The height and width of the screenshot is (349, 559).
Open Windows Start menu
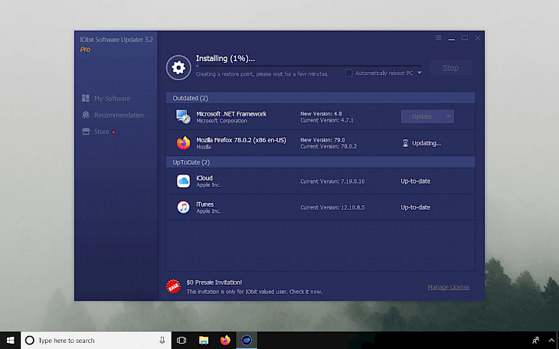[11, 341]
